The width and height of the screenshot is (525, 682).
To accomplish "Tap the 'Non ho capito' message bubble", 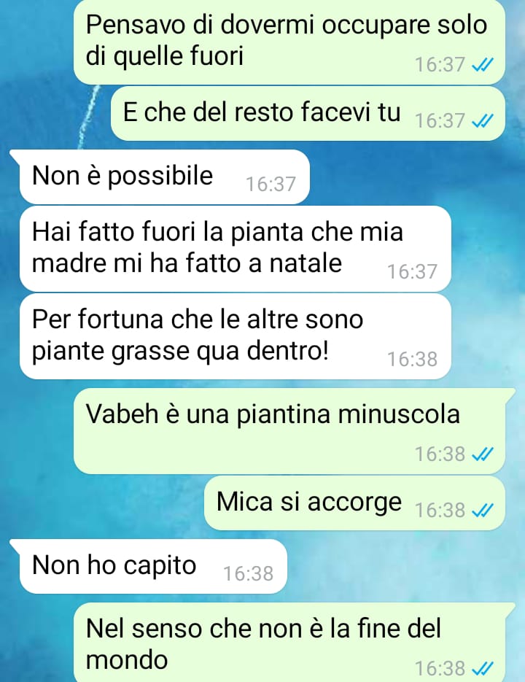I will tap(153, 566).
